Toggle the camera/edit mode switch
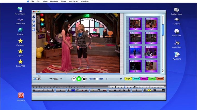The height and width of the screenshot is (110, 197). [x=56, y=79]
